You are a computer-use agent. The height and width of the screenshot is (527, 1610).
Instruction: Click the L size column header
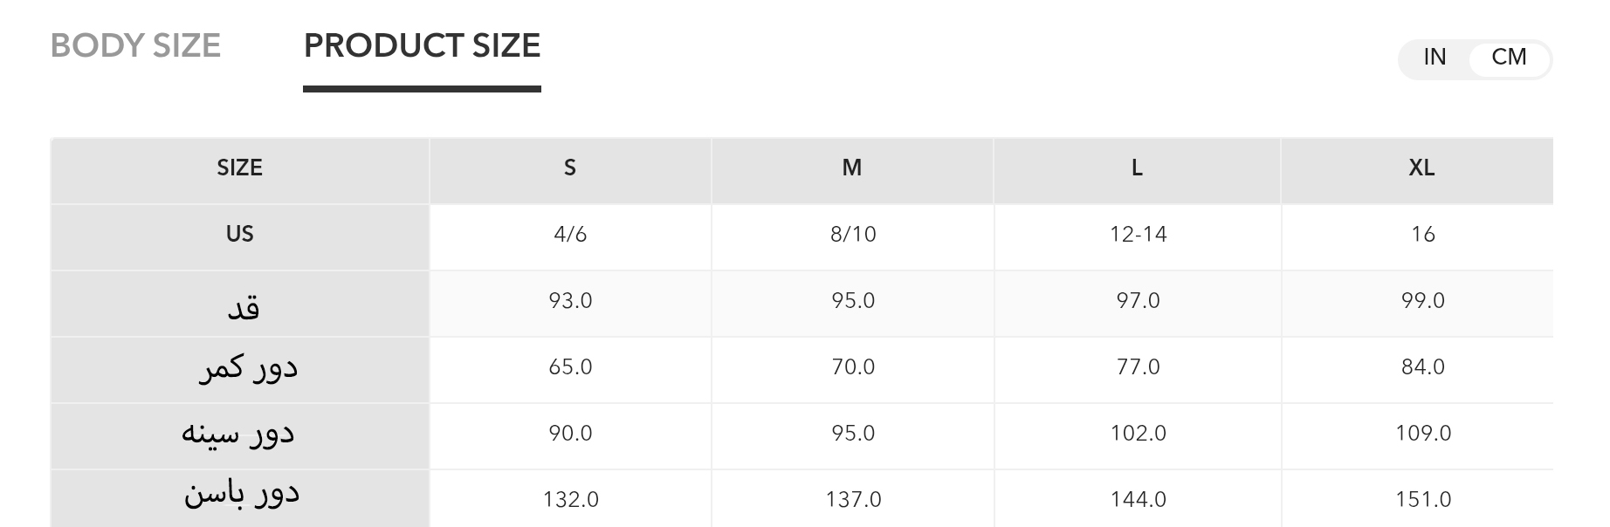[1137, 168]
